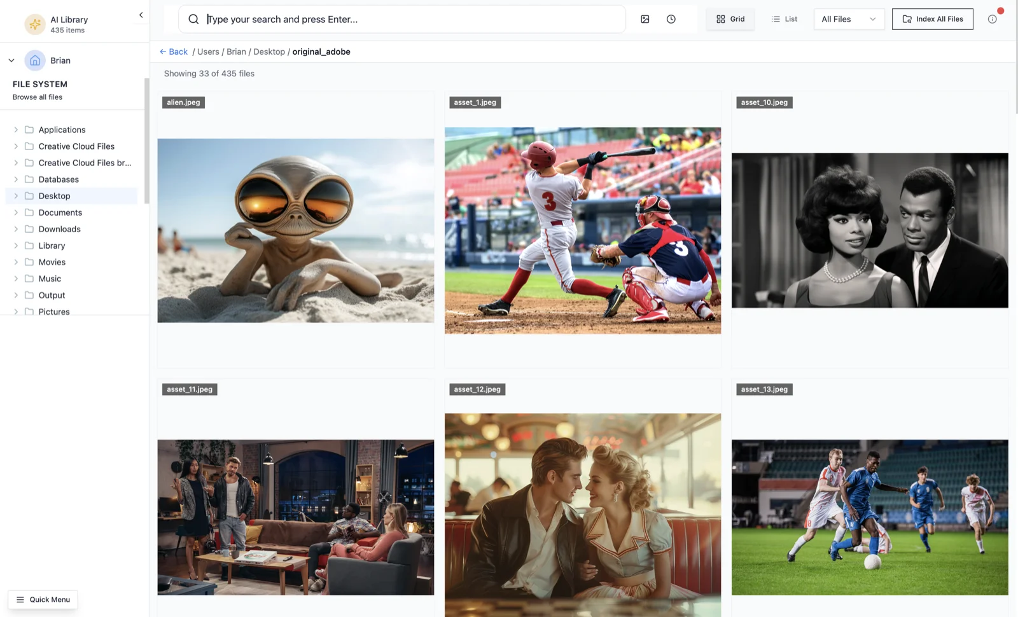
Task: Open the All Files filter dropdown
Action: click(x=848, y=19)
